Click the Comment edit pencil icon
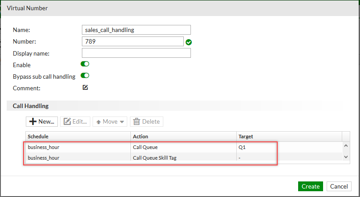Image resolution: width=360 pixels, height=197 pixels. (x=85, y=88)
